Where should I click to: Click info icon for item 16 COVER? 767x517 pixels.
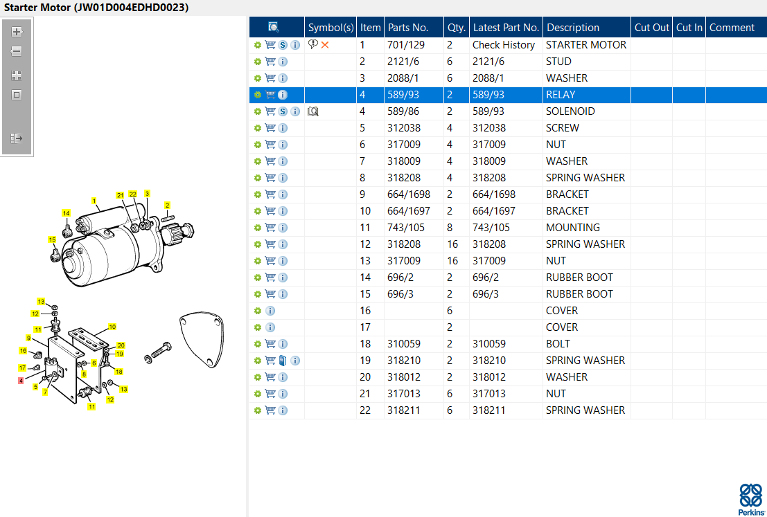pos(270,311)
